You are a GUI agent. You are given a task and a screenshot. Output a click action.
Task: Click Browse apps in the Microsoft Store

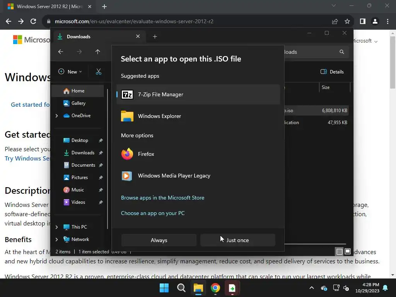click(162, 198)
